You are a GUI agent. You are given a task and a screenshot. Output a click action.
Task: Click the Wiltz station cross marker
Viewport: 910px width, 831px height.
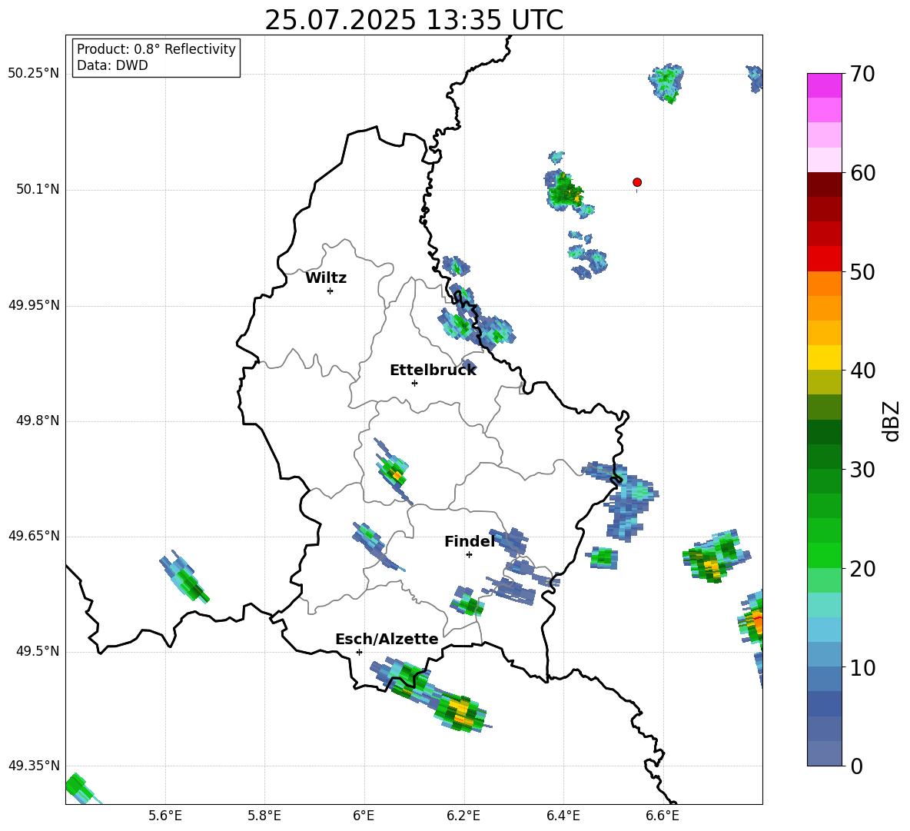click(x=330, y=291)
